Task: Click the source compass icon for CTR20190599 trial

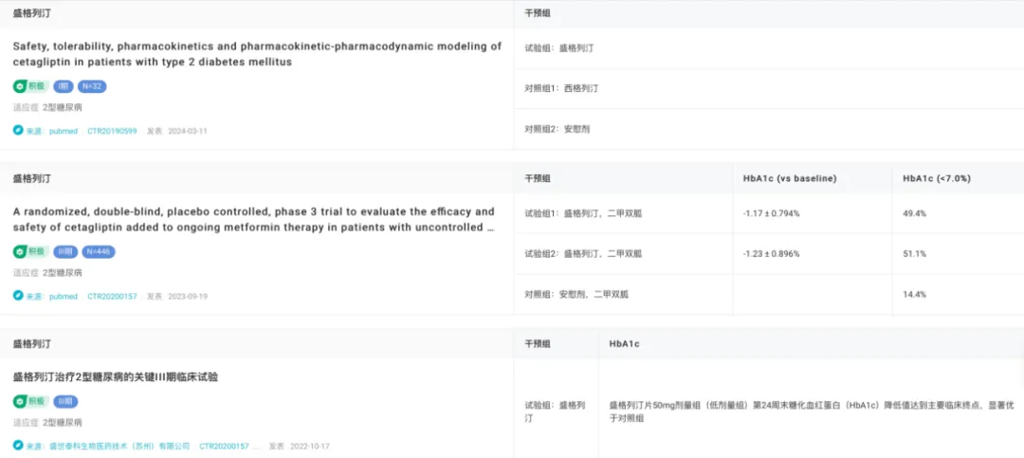Action: 18,131
